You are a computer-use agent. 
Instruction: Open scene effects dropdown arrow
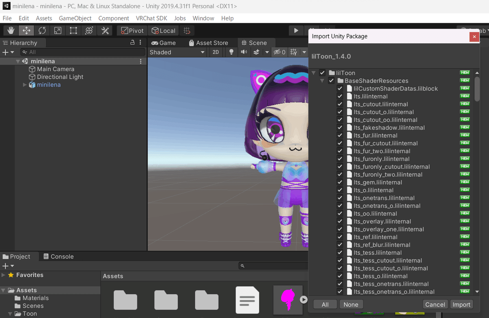[x=267, y=52]
